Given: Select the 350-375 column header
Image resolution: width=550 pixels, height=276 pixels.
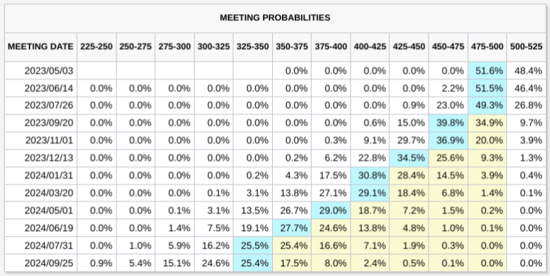Looking at the screenshot, I should pos(292,46).
